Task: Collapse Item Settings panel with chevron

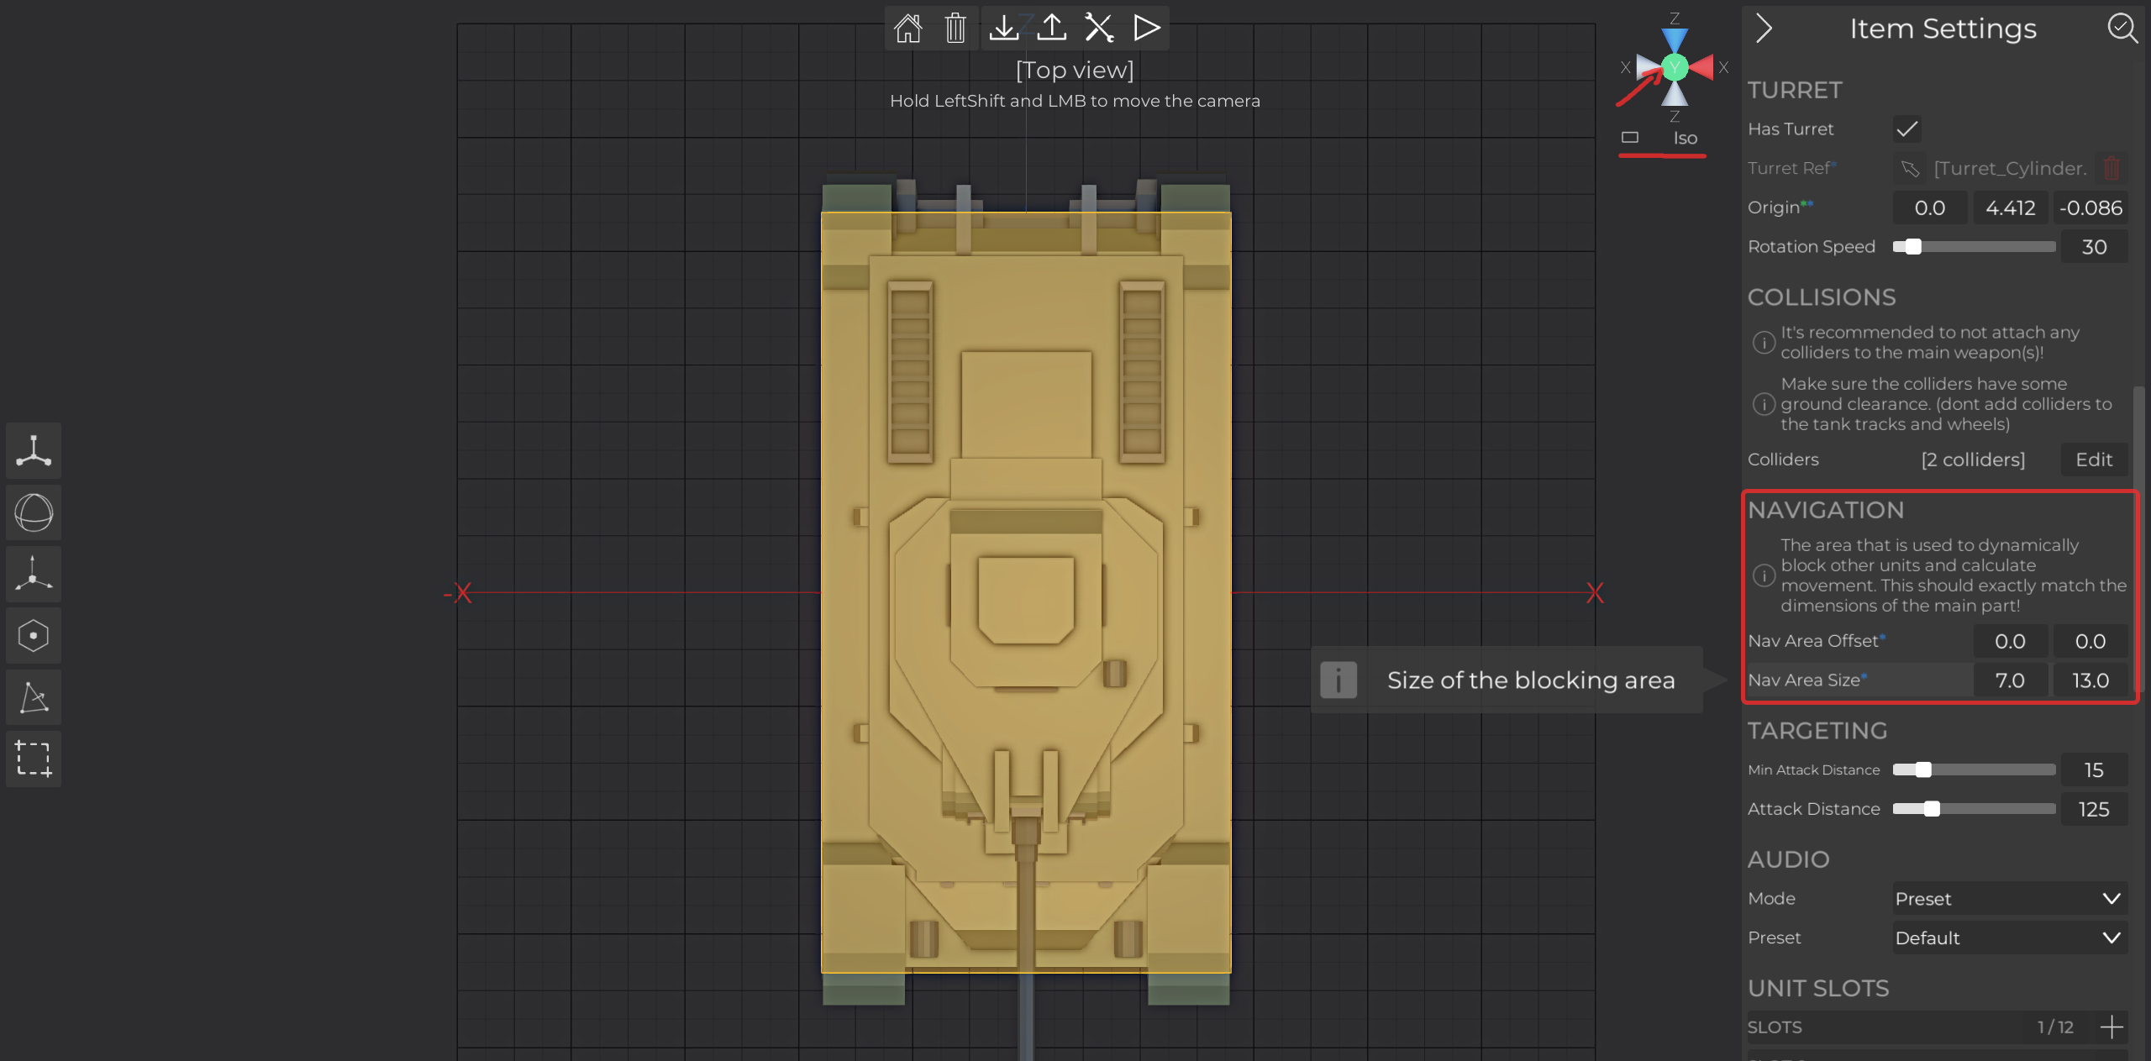Action: 1764,29
